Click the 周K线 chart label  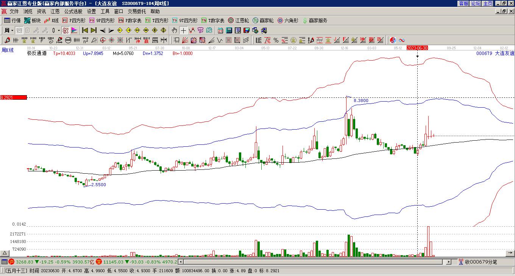8,50
